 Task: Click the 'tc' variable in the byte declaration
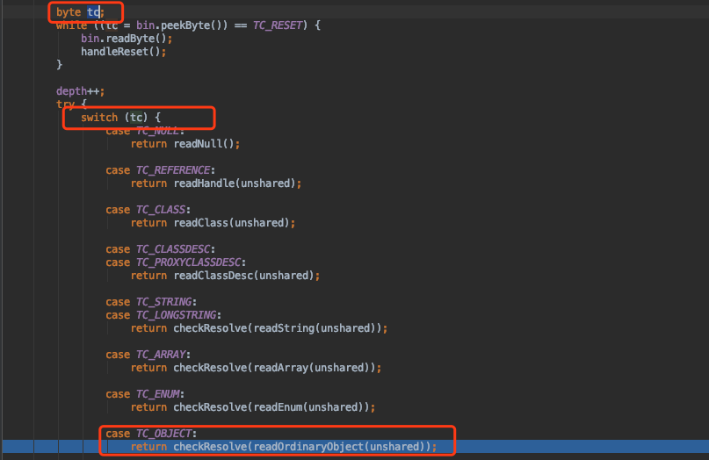(93, 12)
